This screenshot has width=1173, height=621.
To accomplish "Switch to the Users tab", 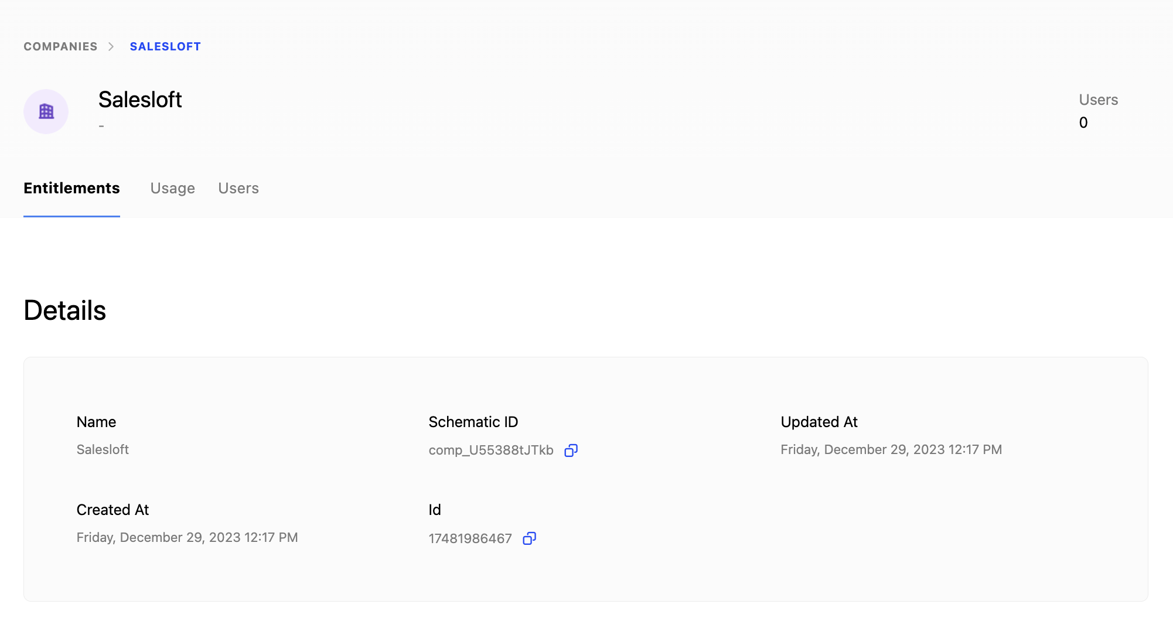I will tap(238, 188).
